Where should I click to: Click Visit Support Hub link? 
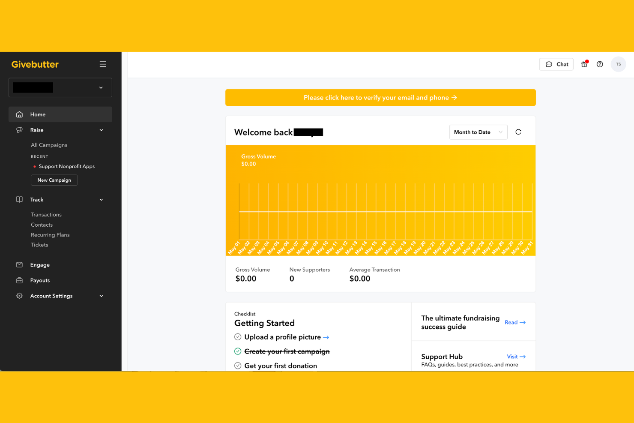[x=516, y=357]
